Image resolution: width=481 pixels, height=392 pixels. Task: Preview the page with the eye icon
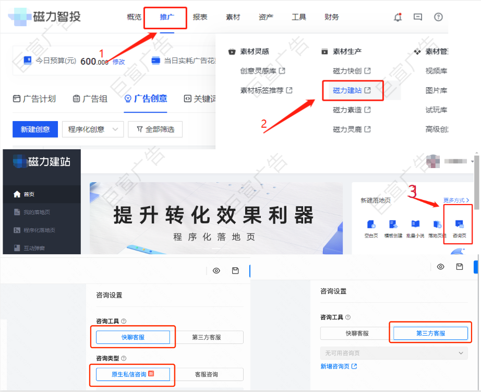(x=217, y=271)
